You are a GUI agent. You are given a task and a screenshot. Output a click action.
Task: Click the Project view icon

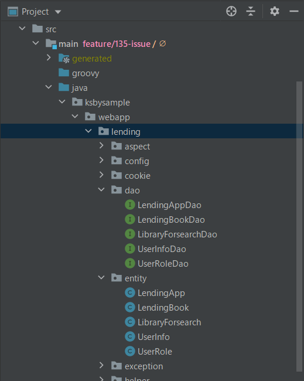13,11
